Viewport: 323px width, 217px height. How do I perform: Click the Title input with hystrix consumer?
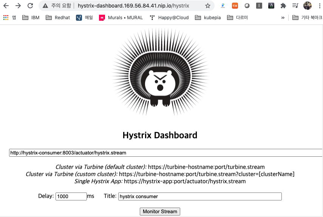(x=200, y=196)
